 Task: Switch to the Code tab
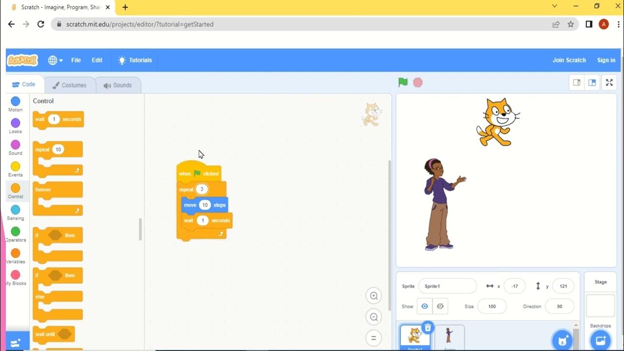[24, 84]
